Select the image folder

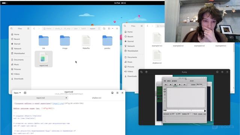tap(65, 42)
